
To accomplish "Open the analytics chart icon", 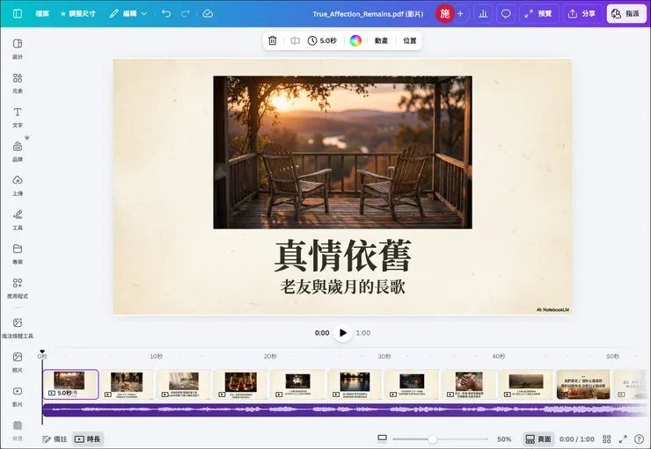I will (x=483, y=14).
